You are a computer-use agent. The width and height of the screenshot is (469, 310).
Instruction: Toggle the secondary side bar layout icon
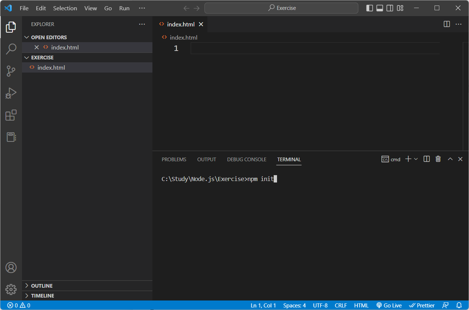click(x=390, y=8)
